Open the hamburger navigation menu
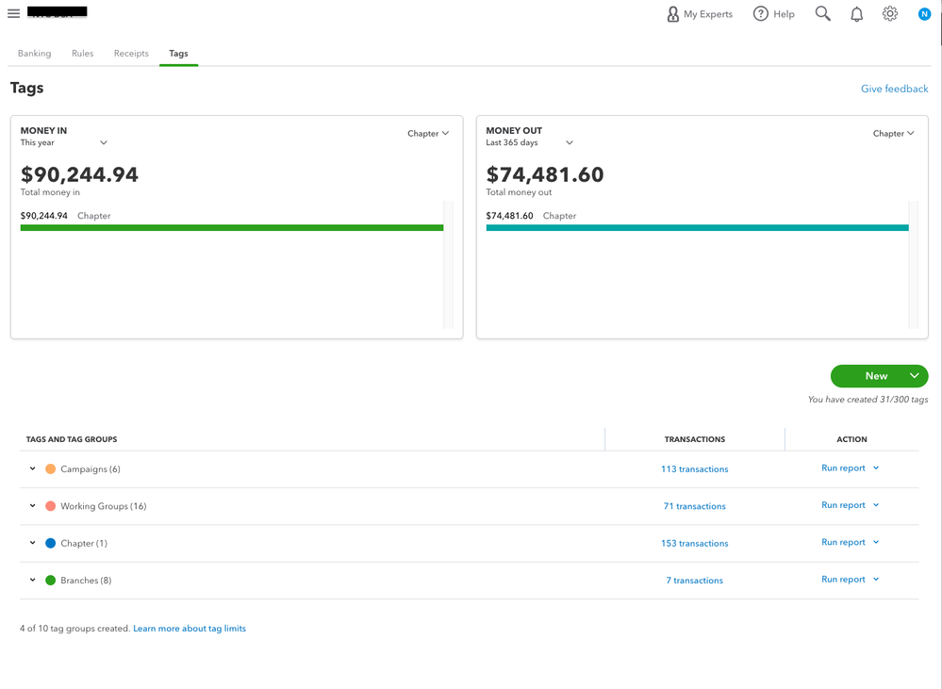 click(x=13, y=13)
